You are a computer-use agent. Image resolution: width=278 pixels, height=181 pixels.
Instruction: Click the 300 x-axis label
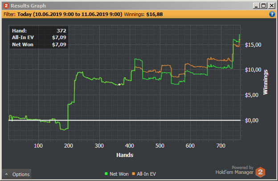coord(99,146)
